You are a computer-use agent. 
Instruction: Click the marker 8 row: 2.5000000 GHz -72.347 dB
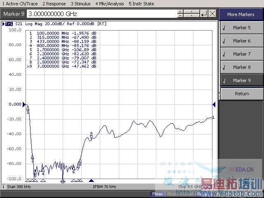pos(62,62)
